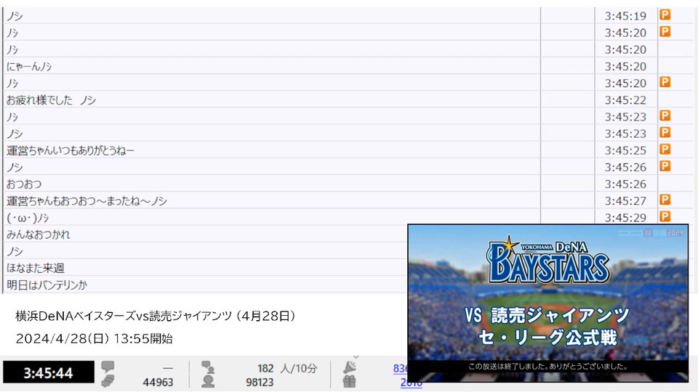Select the comment 運営ちゃんいつもありがとうねー
Viewport: 698px width, 392px height.
click(x=71, y=150)
